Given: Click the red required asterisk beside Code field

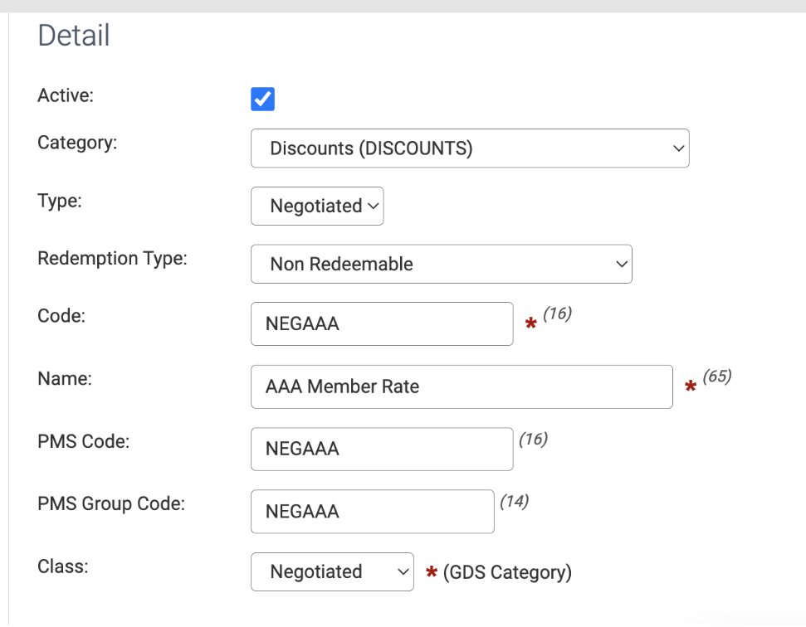Looking at the screenshot, I should click(531, 323).
